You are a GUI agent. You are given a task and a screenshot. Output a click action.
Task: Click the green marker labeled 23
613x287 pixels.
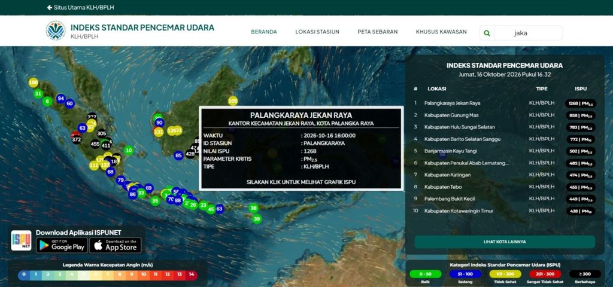(x=203, y=205)
